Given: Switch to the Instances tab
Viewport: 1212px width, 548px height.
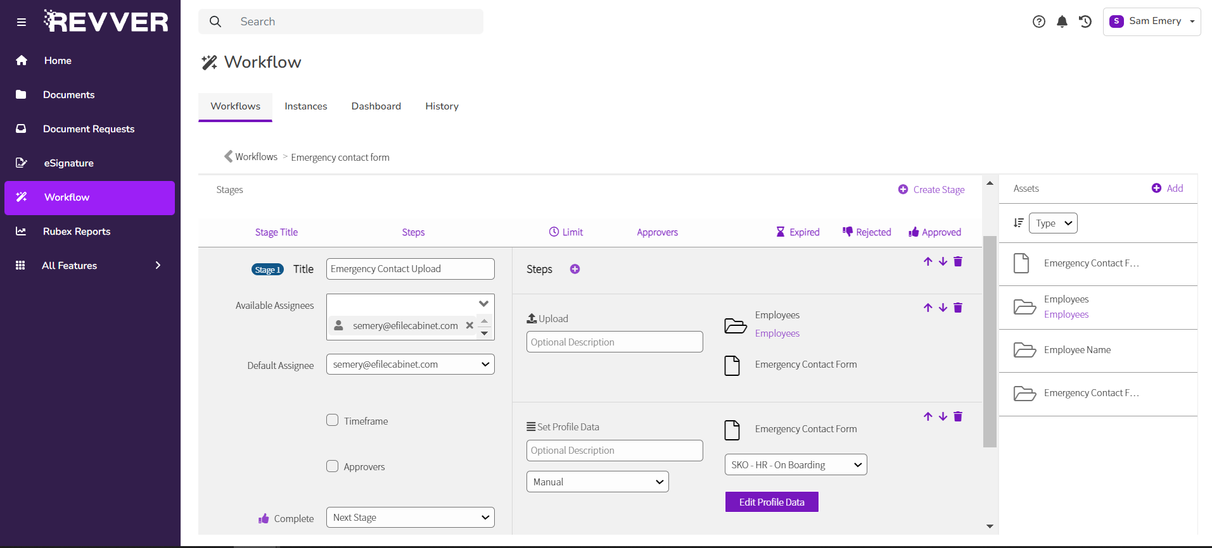Looking at the screenshot, I should [305, 106].
